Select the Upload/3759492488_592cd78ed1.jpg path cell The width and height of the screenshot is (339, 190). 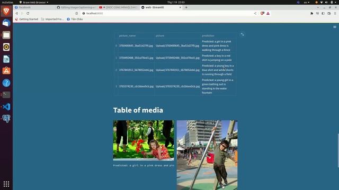click(177, 58)
